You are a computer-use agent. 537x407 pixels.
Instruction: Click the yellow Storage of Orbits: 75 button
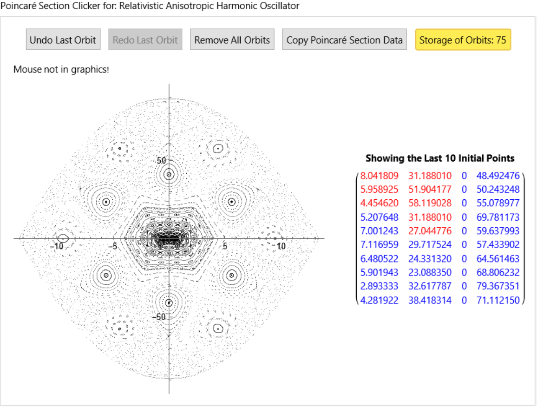[x=463, y=40]
